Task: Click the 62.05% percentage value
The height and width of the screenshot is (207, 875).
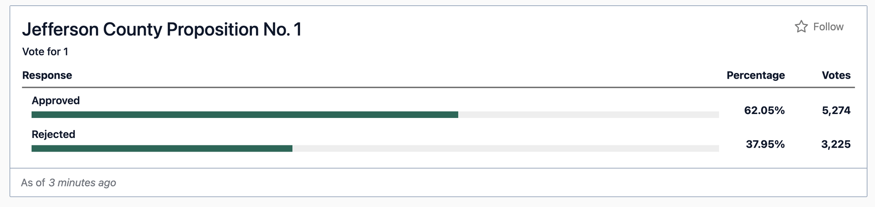Action: tap(764, 110)
